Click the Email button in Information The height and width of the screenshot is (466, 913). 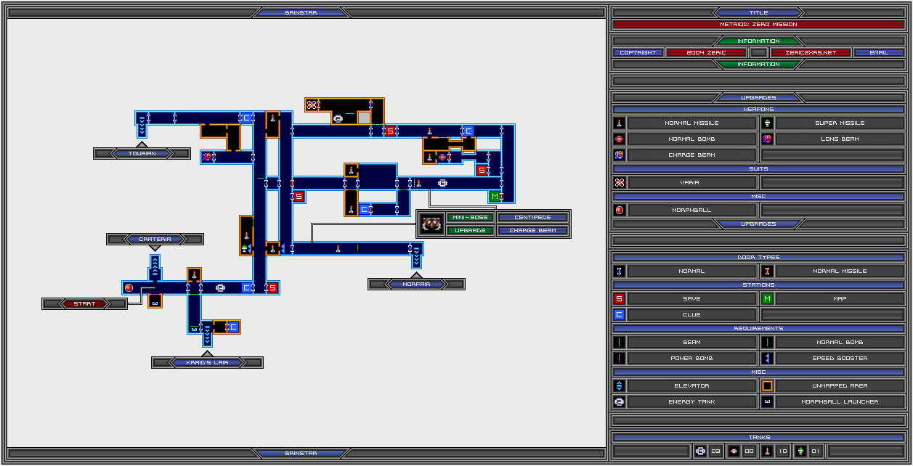click(x=879, y=53)
